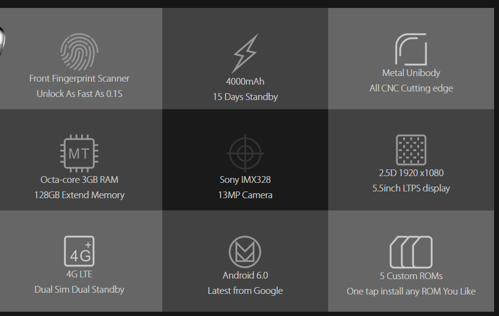Viewport: 499px width, 316px height.
Task: Select the '4000mAh' battery text
Action: pyautogui.click(x=245, y=82)
